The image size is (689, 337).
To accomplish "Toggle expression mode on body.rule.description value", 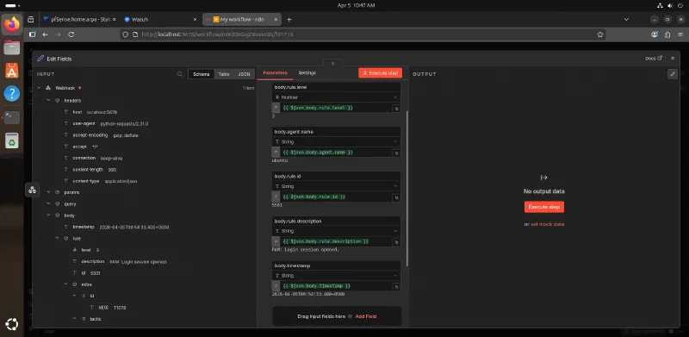I will pos(276,241).
